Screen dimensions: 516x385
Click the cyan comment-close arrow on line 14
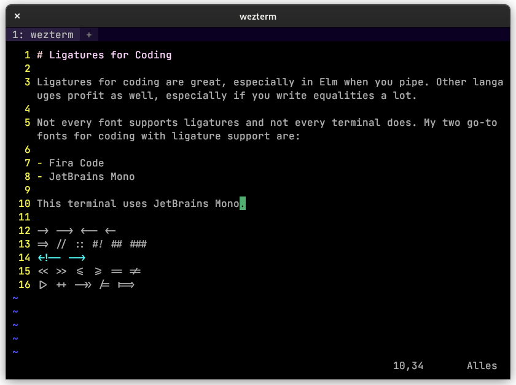click(77, 258)
